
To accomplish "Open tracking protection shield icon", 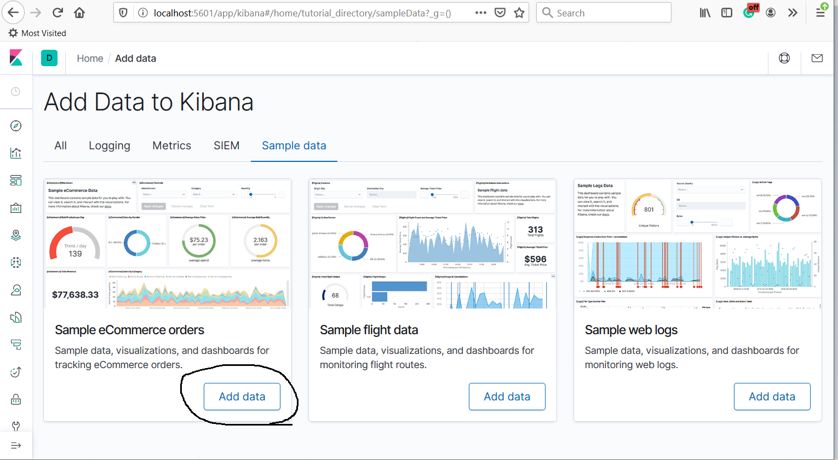I will (x=123, y=13).
